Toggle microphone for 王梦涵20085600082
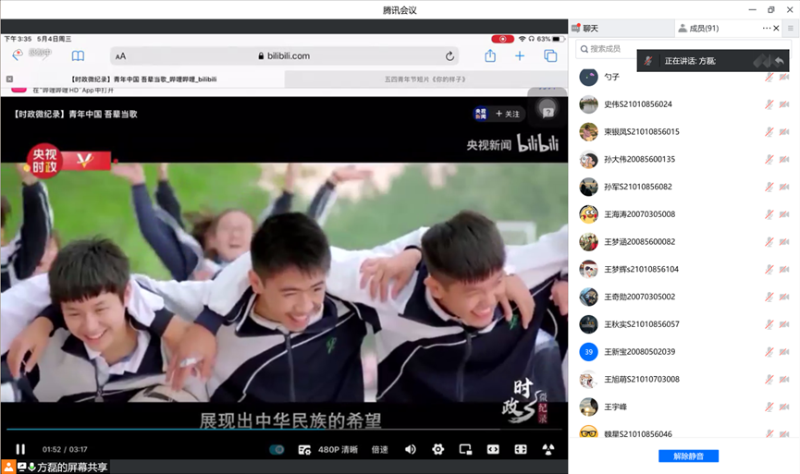The height and width of the screenshot is (474, 800). (769, 241)
